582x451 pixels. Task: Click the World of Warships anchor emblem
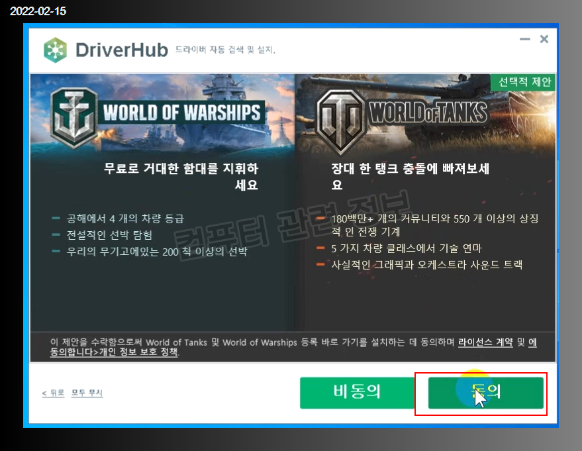click(74, 118)
